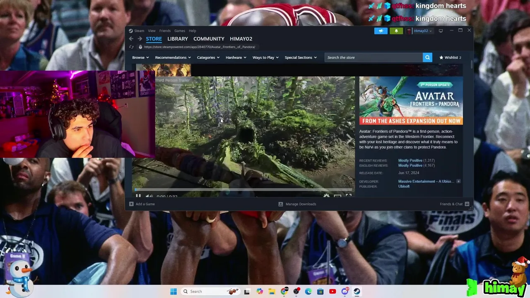This screenshot has width=530, height=298.
Task: Open the Steam announcements megaphone icon
Action: (x=381, y=31)
